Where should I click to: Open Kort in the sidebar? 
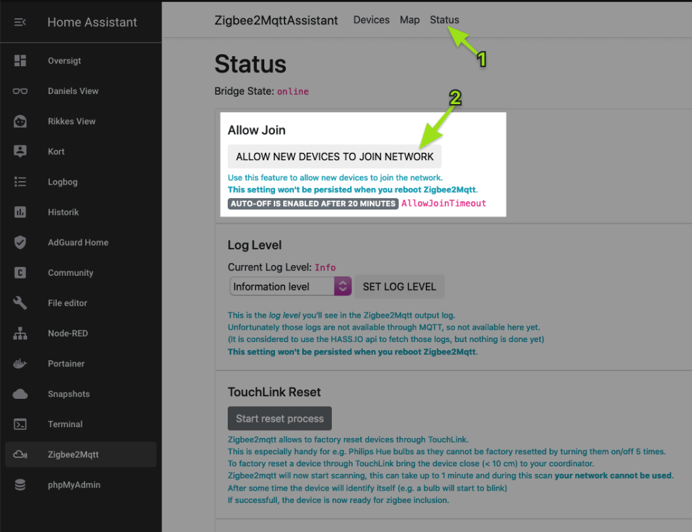coord(81,151)
